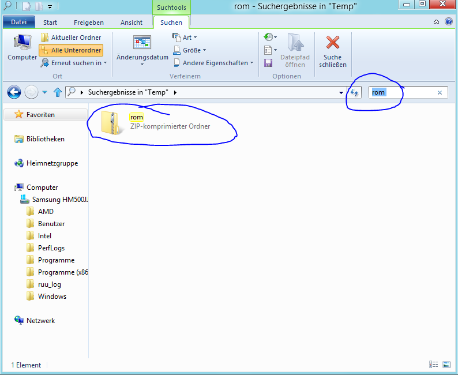458x375 pixels.
Task: Maximize the explorer window
Action: tap(422, 4)
